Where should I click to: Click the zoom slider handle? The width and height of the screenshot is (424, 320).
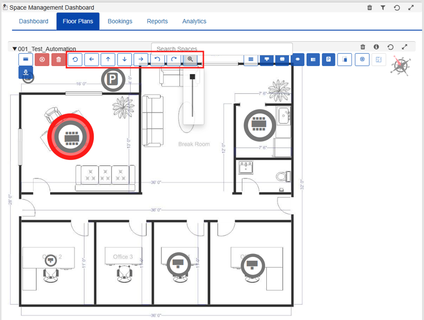pos(192,76)
